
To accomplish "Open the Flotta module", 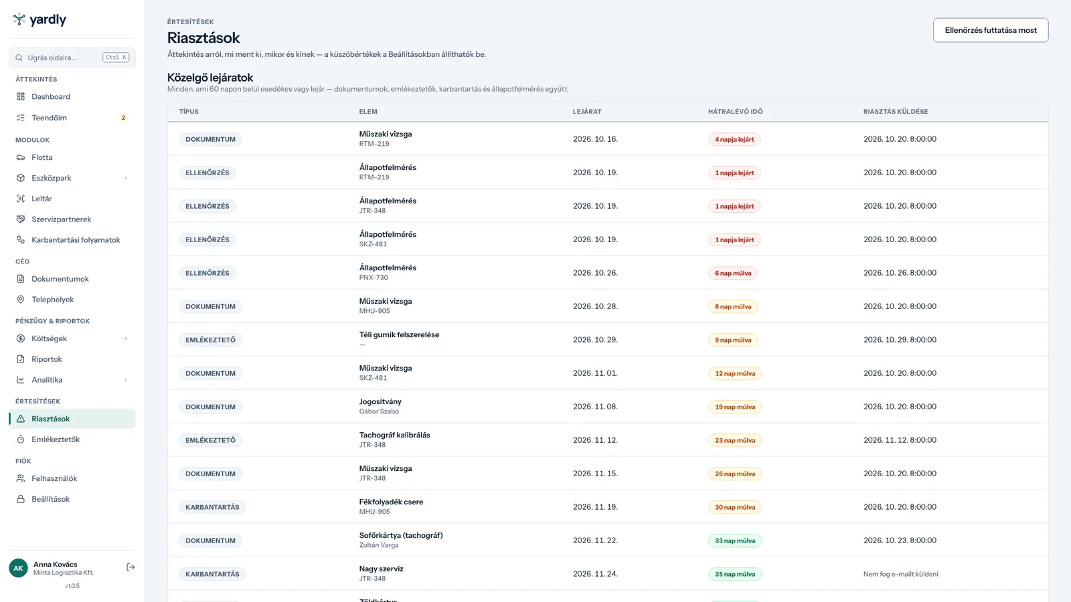I will pyautogui.click(x=72, y=158).
